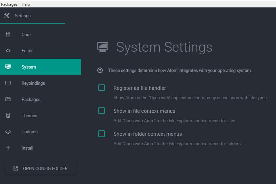This screenshot has height=184, width=276.
Task: Click the external link icon on config button
Action: [x=16, y=168]
